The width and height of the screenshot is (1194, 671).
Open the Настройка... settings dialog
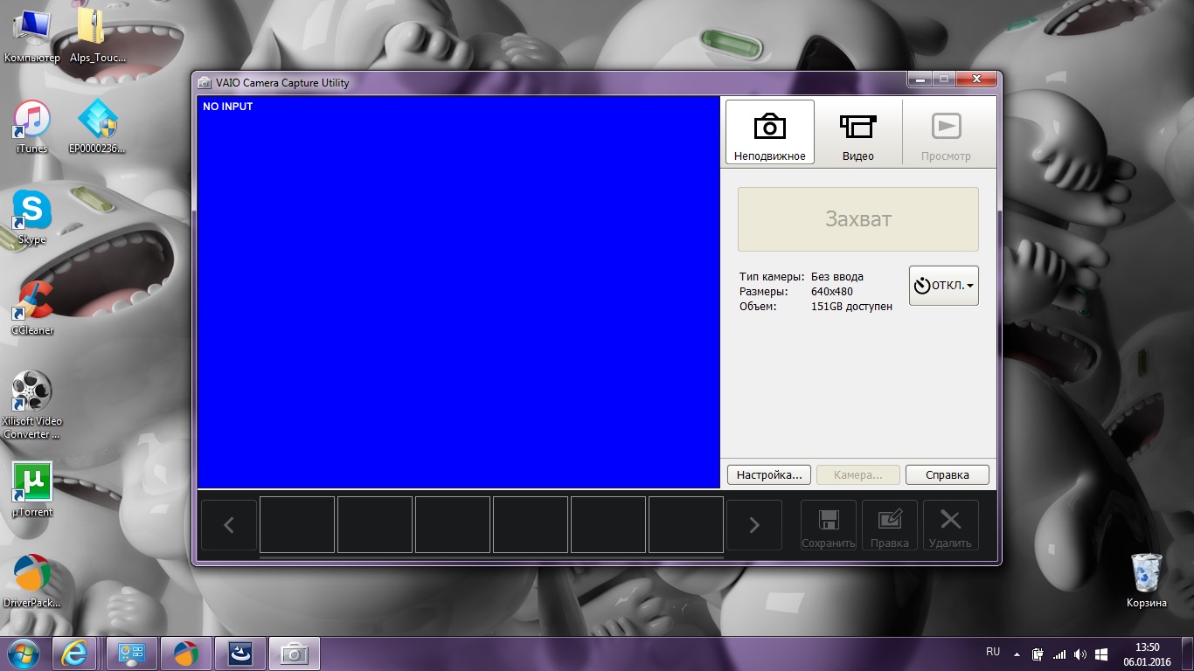[x=768, y=475]
